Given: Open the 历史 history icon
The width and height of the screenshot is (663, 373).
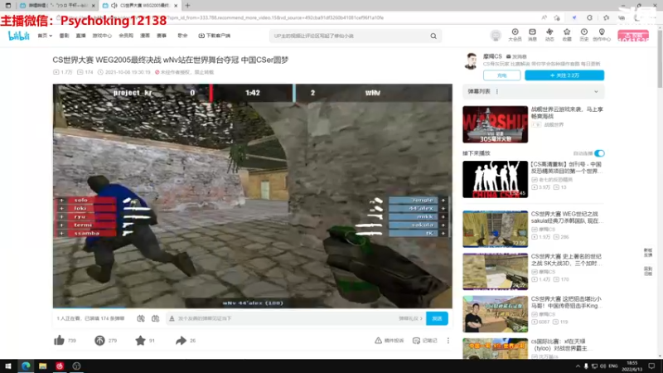Looking at the screenshot, I should [584, 35].
